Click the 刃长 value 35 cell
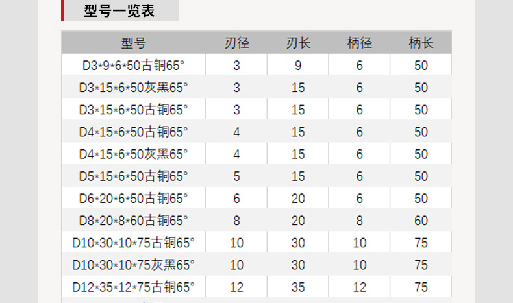 tap(298, 286)
